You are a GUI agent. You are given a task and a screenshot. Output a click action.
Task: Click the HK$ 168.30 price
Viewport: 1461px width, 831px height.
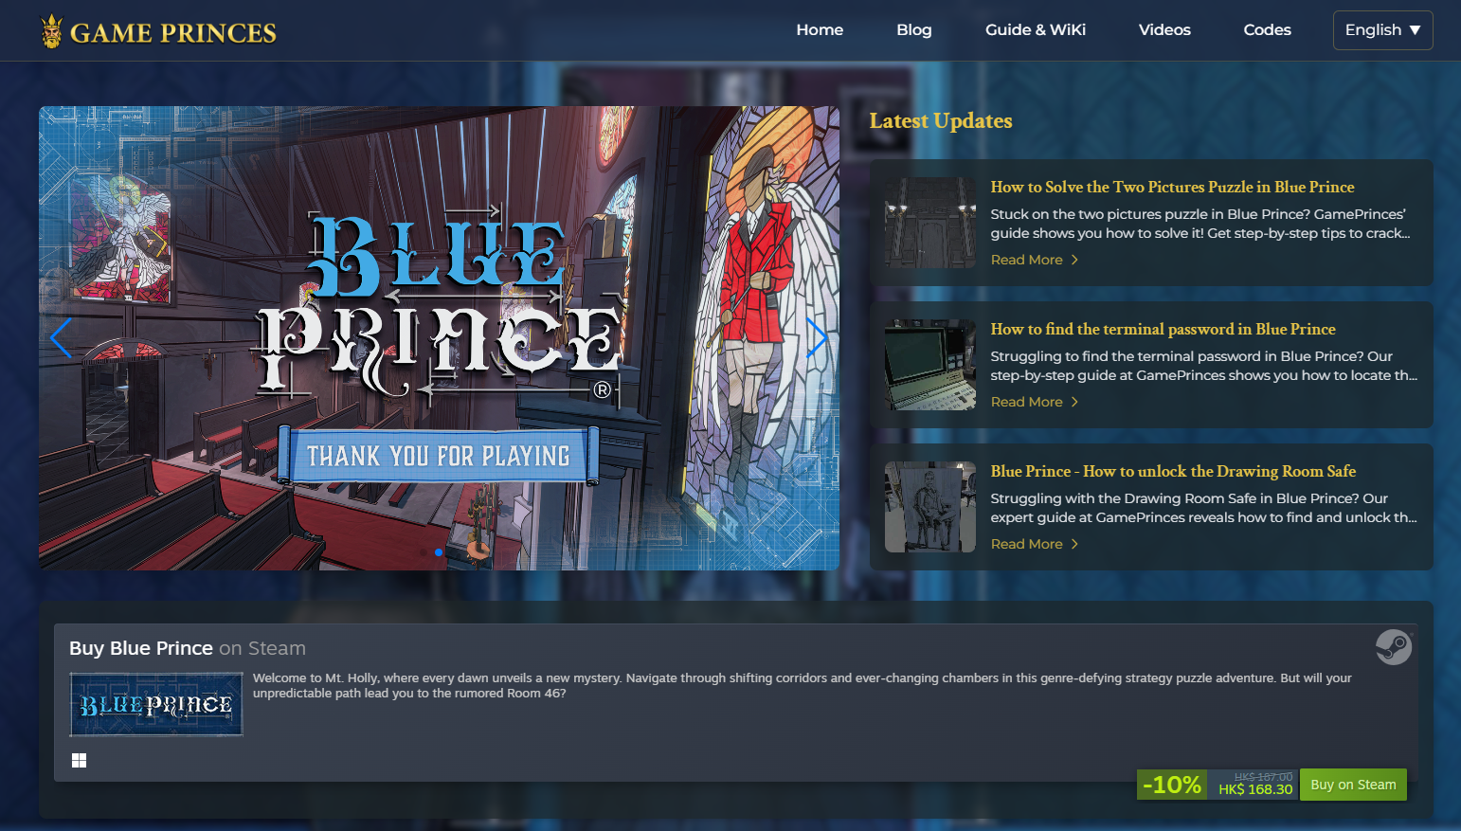tap(1255, 789)
